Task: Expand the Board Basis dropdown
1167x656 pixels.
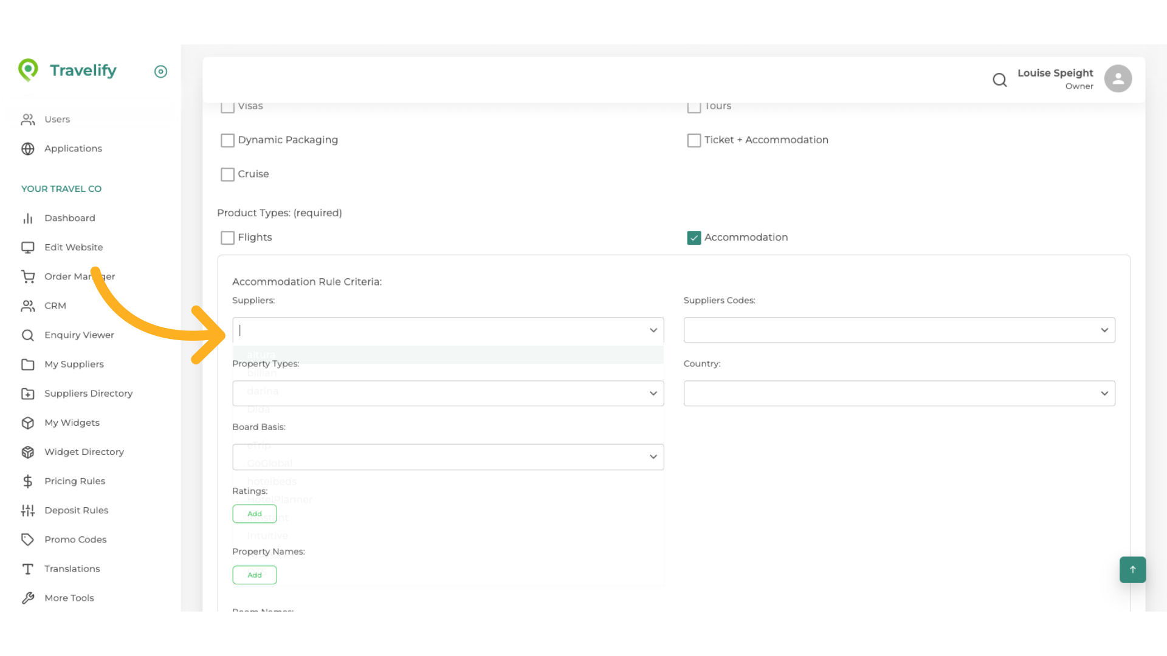Action: tap(448, 457)
